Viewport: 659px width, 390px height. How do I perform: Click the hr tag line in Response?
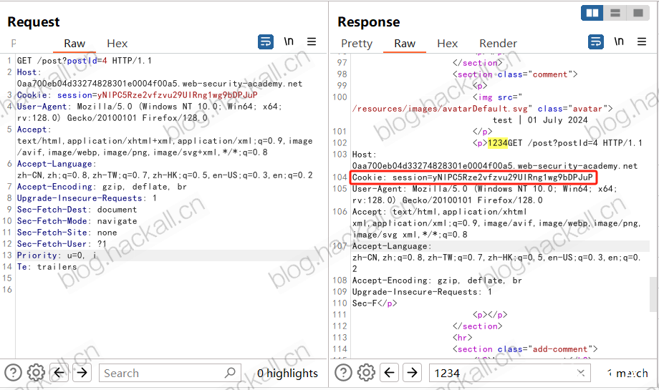click(462, 338)
